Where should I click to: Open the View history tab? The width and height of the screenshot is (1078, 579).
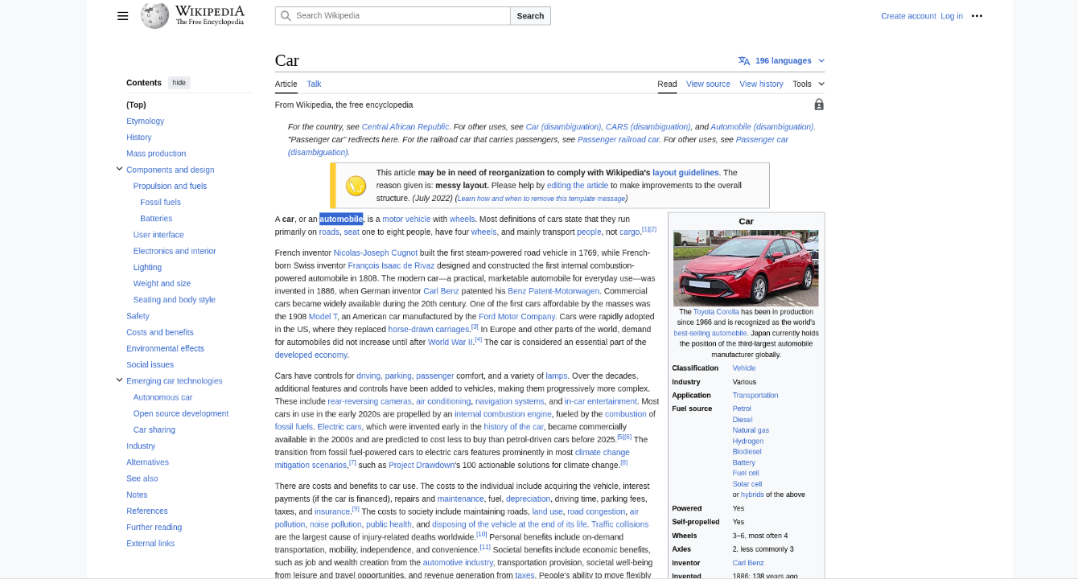pyautogui.click(x=761, y=84)
